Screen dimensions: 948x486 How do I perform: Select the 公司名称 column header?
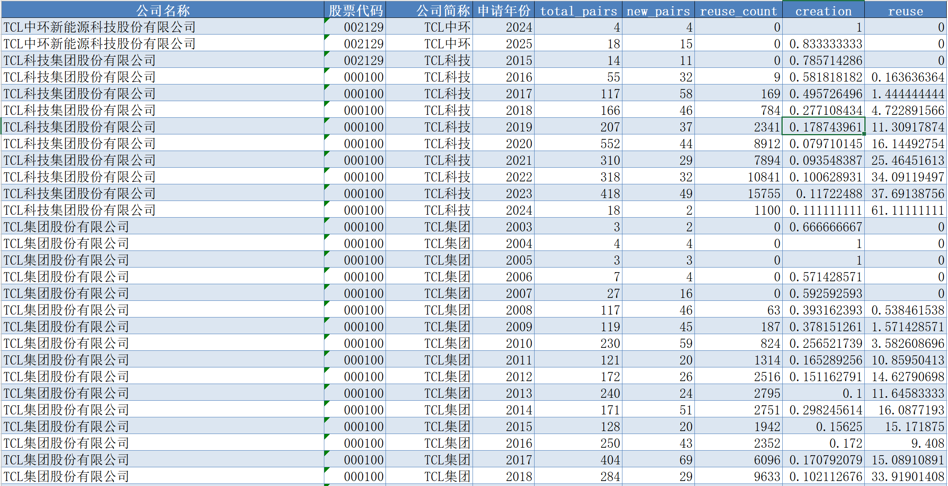point(163,10)
